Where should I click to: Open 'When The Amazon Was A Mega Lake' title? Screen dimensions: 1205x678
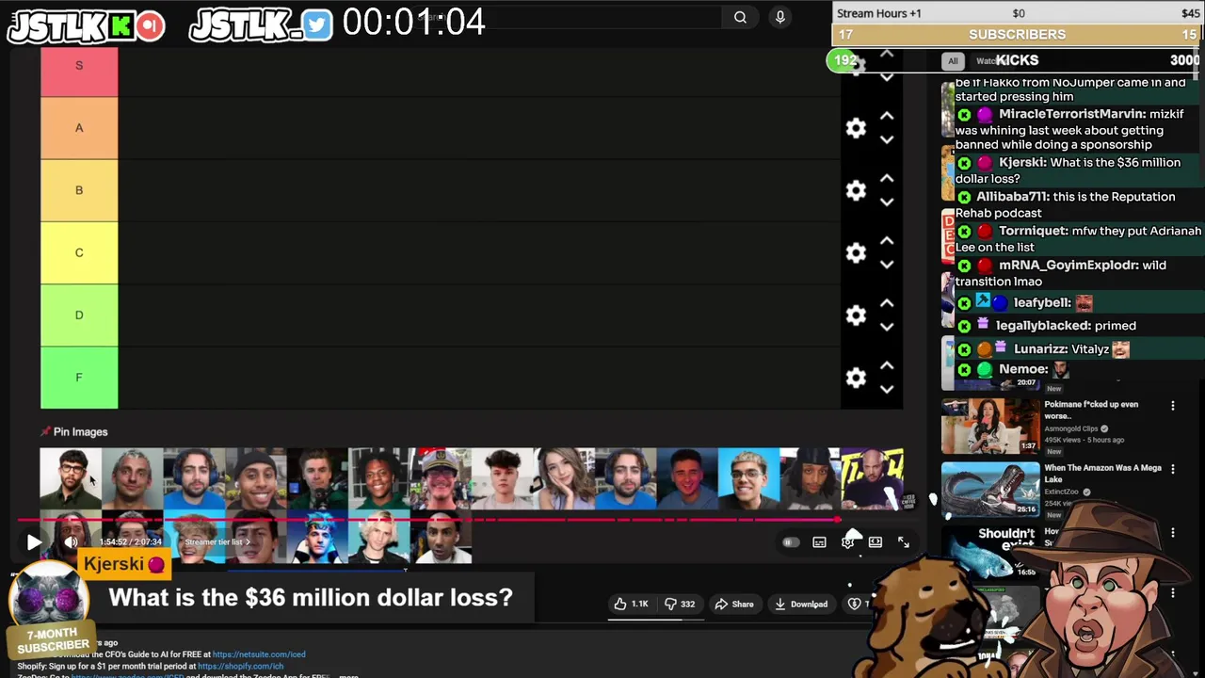click(x=1102, y=474)
